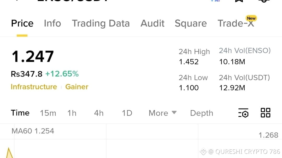
Task: Click the Binance logo in the watermark
Action: pos(203,151)
